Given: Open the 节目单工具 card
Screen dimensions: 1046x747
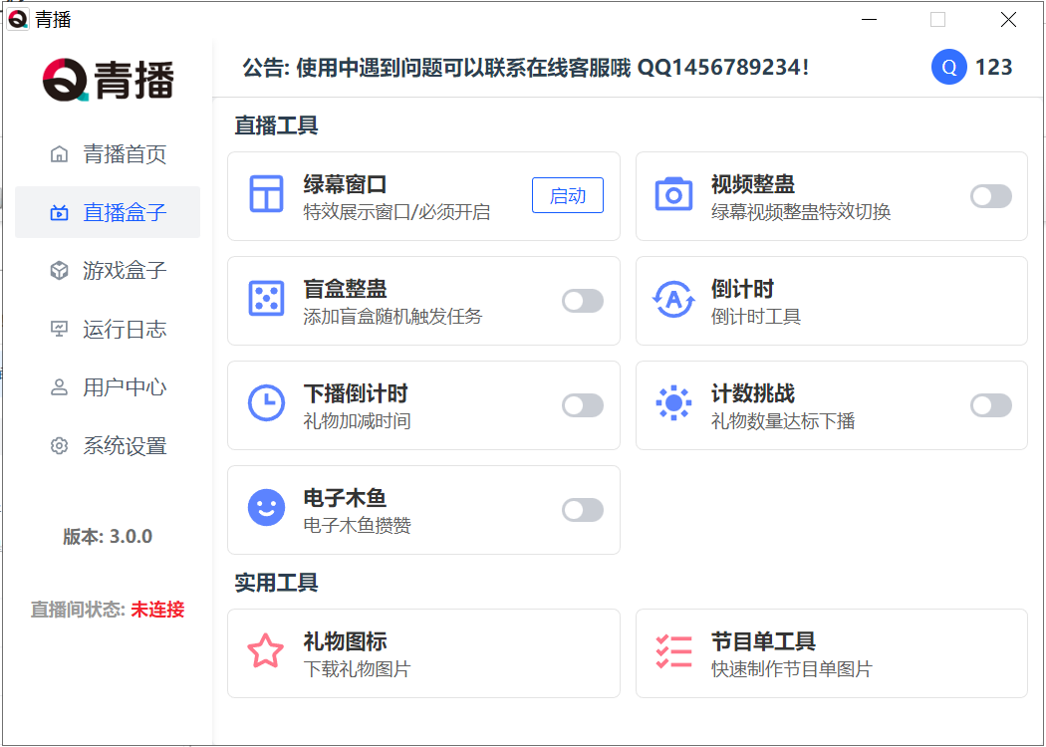Looking at the screenshot, I should [831, 653].
